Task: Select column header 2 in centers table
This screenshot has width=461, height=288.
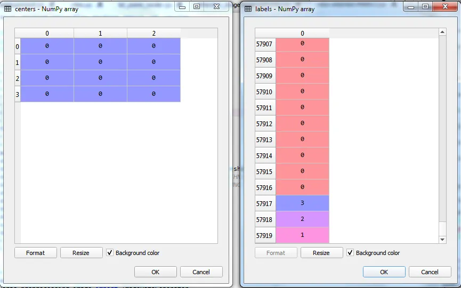Action: [154, 33]
